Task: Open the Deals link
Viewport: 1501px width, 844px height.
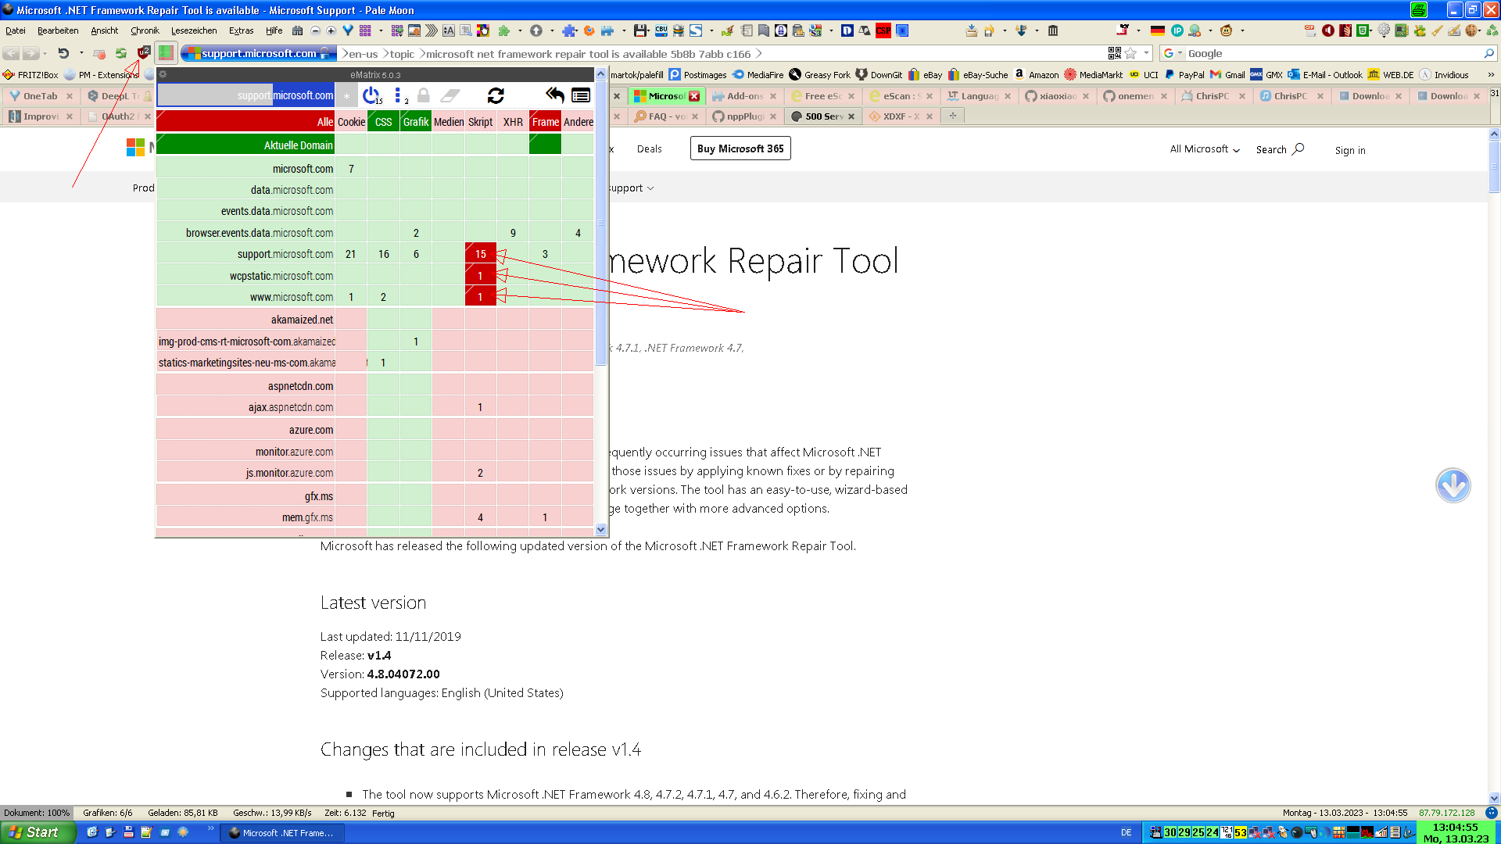Action: tap(649, 148)
